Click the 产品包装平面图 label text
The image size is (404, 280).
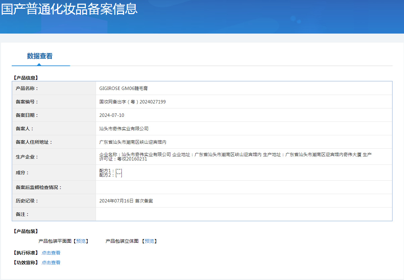[55, 241]
